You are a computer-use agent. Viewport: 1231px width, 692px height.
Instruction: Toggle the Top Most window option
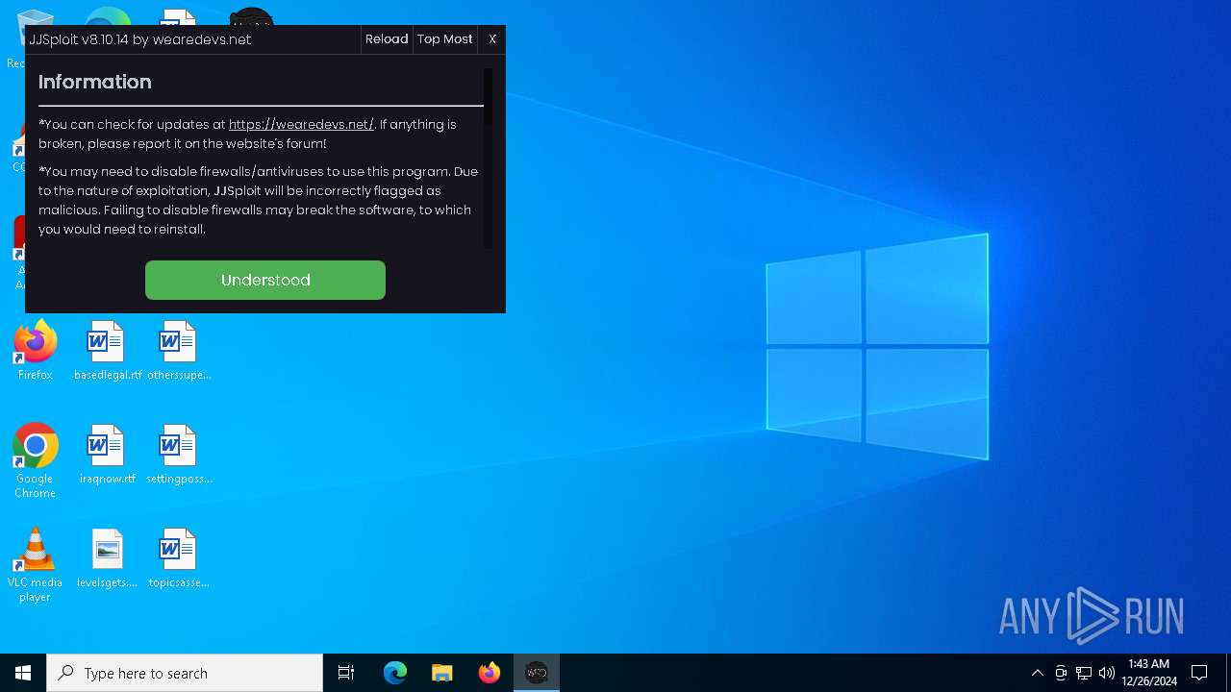tap(445, 39)
